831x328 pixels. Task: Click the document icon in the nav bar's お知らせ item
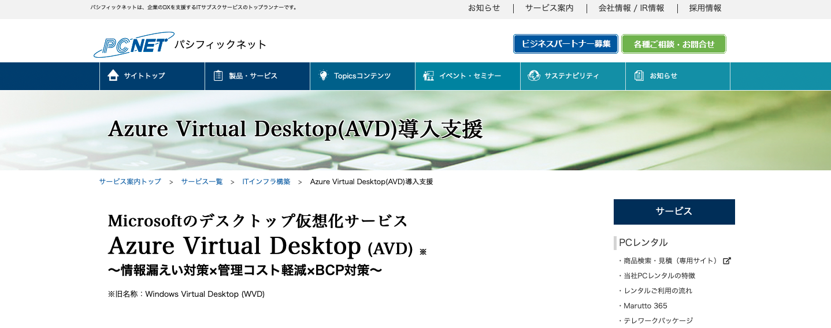point(639,76)
